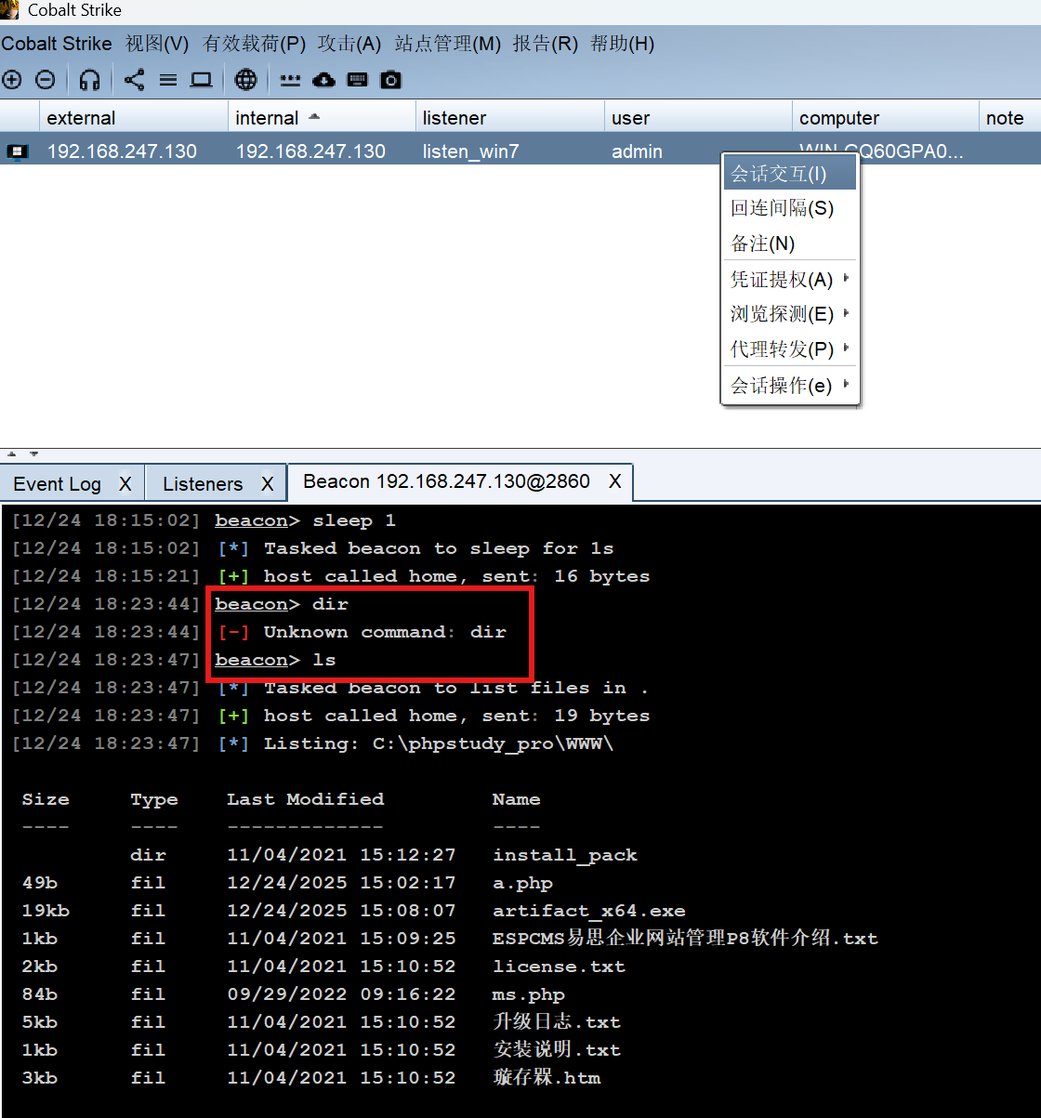The height and width of the screenshot is (1118, 1041).
Task: Click the Last Modified listing header
Action: 305,799
